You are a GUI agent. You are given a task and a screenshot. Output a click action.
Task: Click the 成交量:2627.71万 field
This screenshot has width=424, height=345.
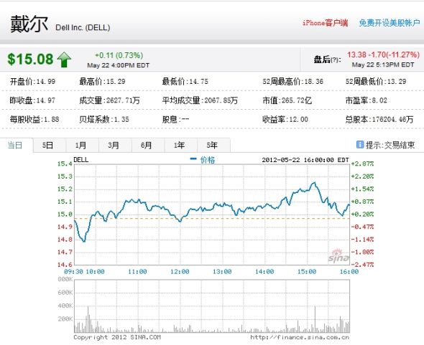(109, 100)
